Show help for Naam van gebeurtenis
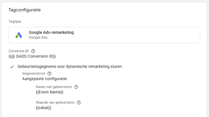Image resolution: width=209 pixels, height=117 pixels. (76, 87)
